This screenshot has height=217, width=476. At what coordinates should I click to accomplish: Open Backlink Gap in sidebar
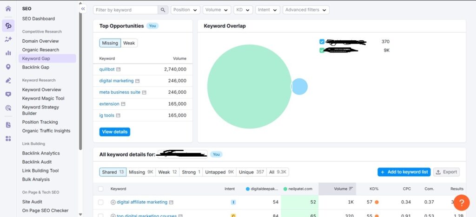(x=35, y=68)
